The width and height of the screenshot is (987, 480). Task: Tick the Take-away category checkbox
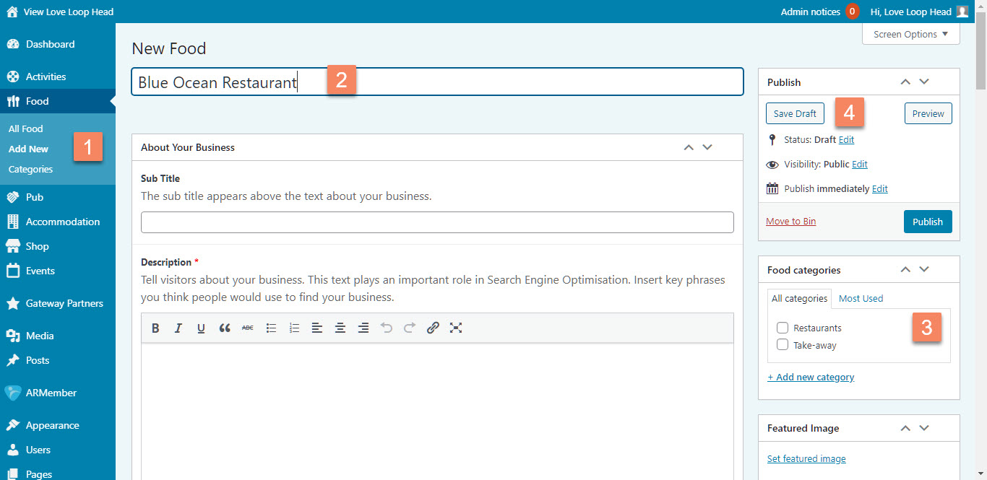click(x=783, y=345)
